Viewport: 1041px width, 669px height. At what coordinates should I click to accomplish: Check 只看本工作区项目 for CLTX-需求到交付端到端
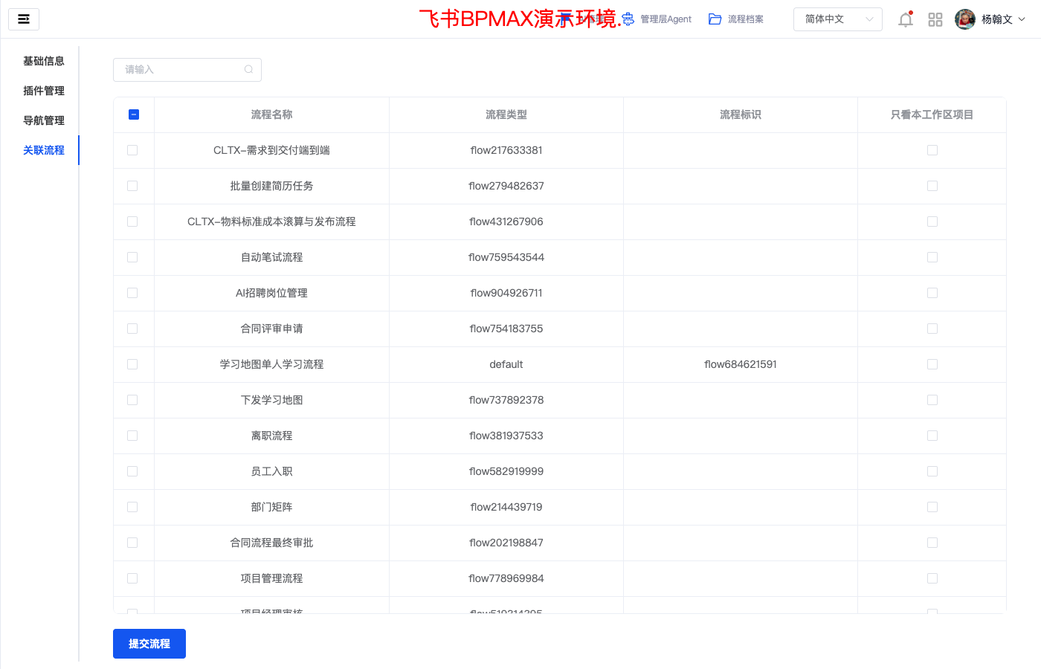(932, 150)
